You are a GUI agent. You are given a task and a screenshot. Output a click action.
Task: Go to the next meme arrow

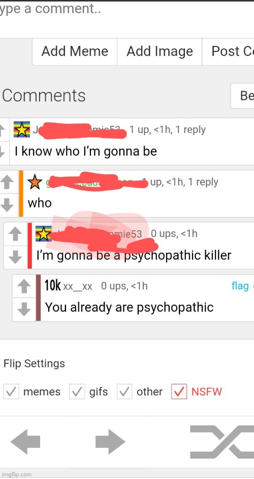[110, 442]
